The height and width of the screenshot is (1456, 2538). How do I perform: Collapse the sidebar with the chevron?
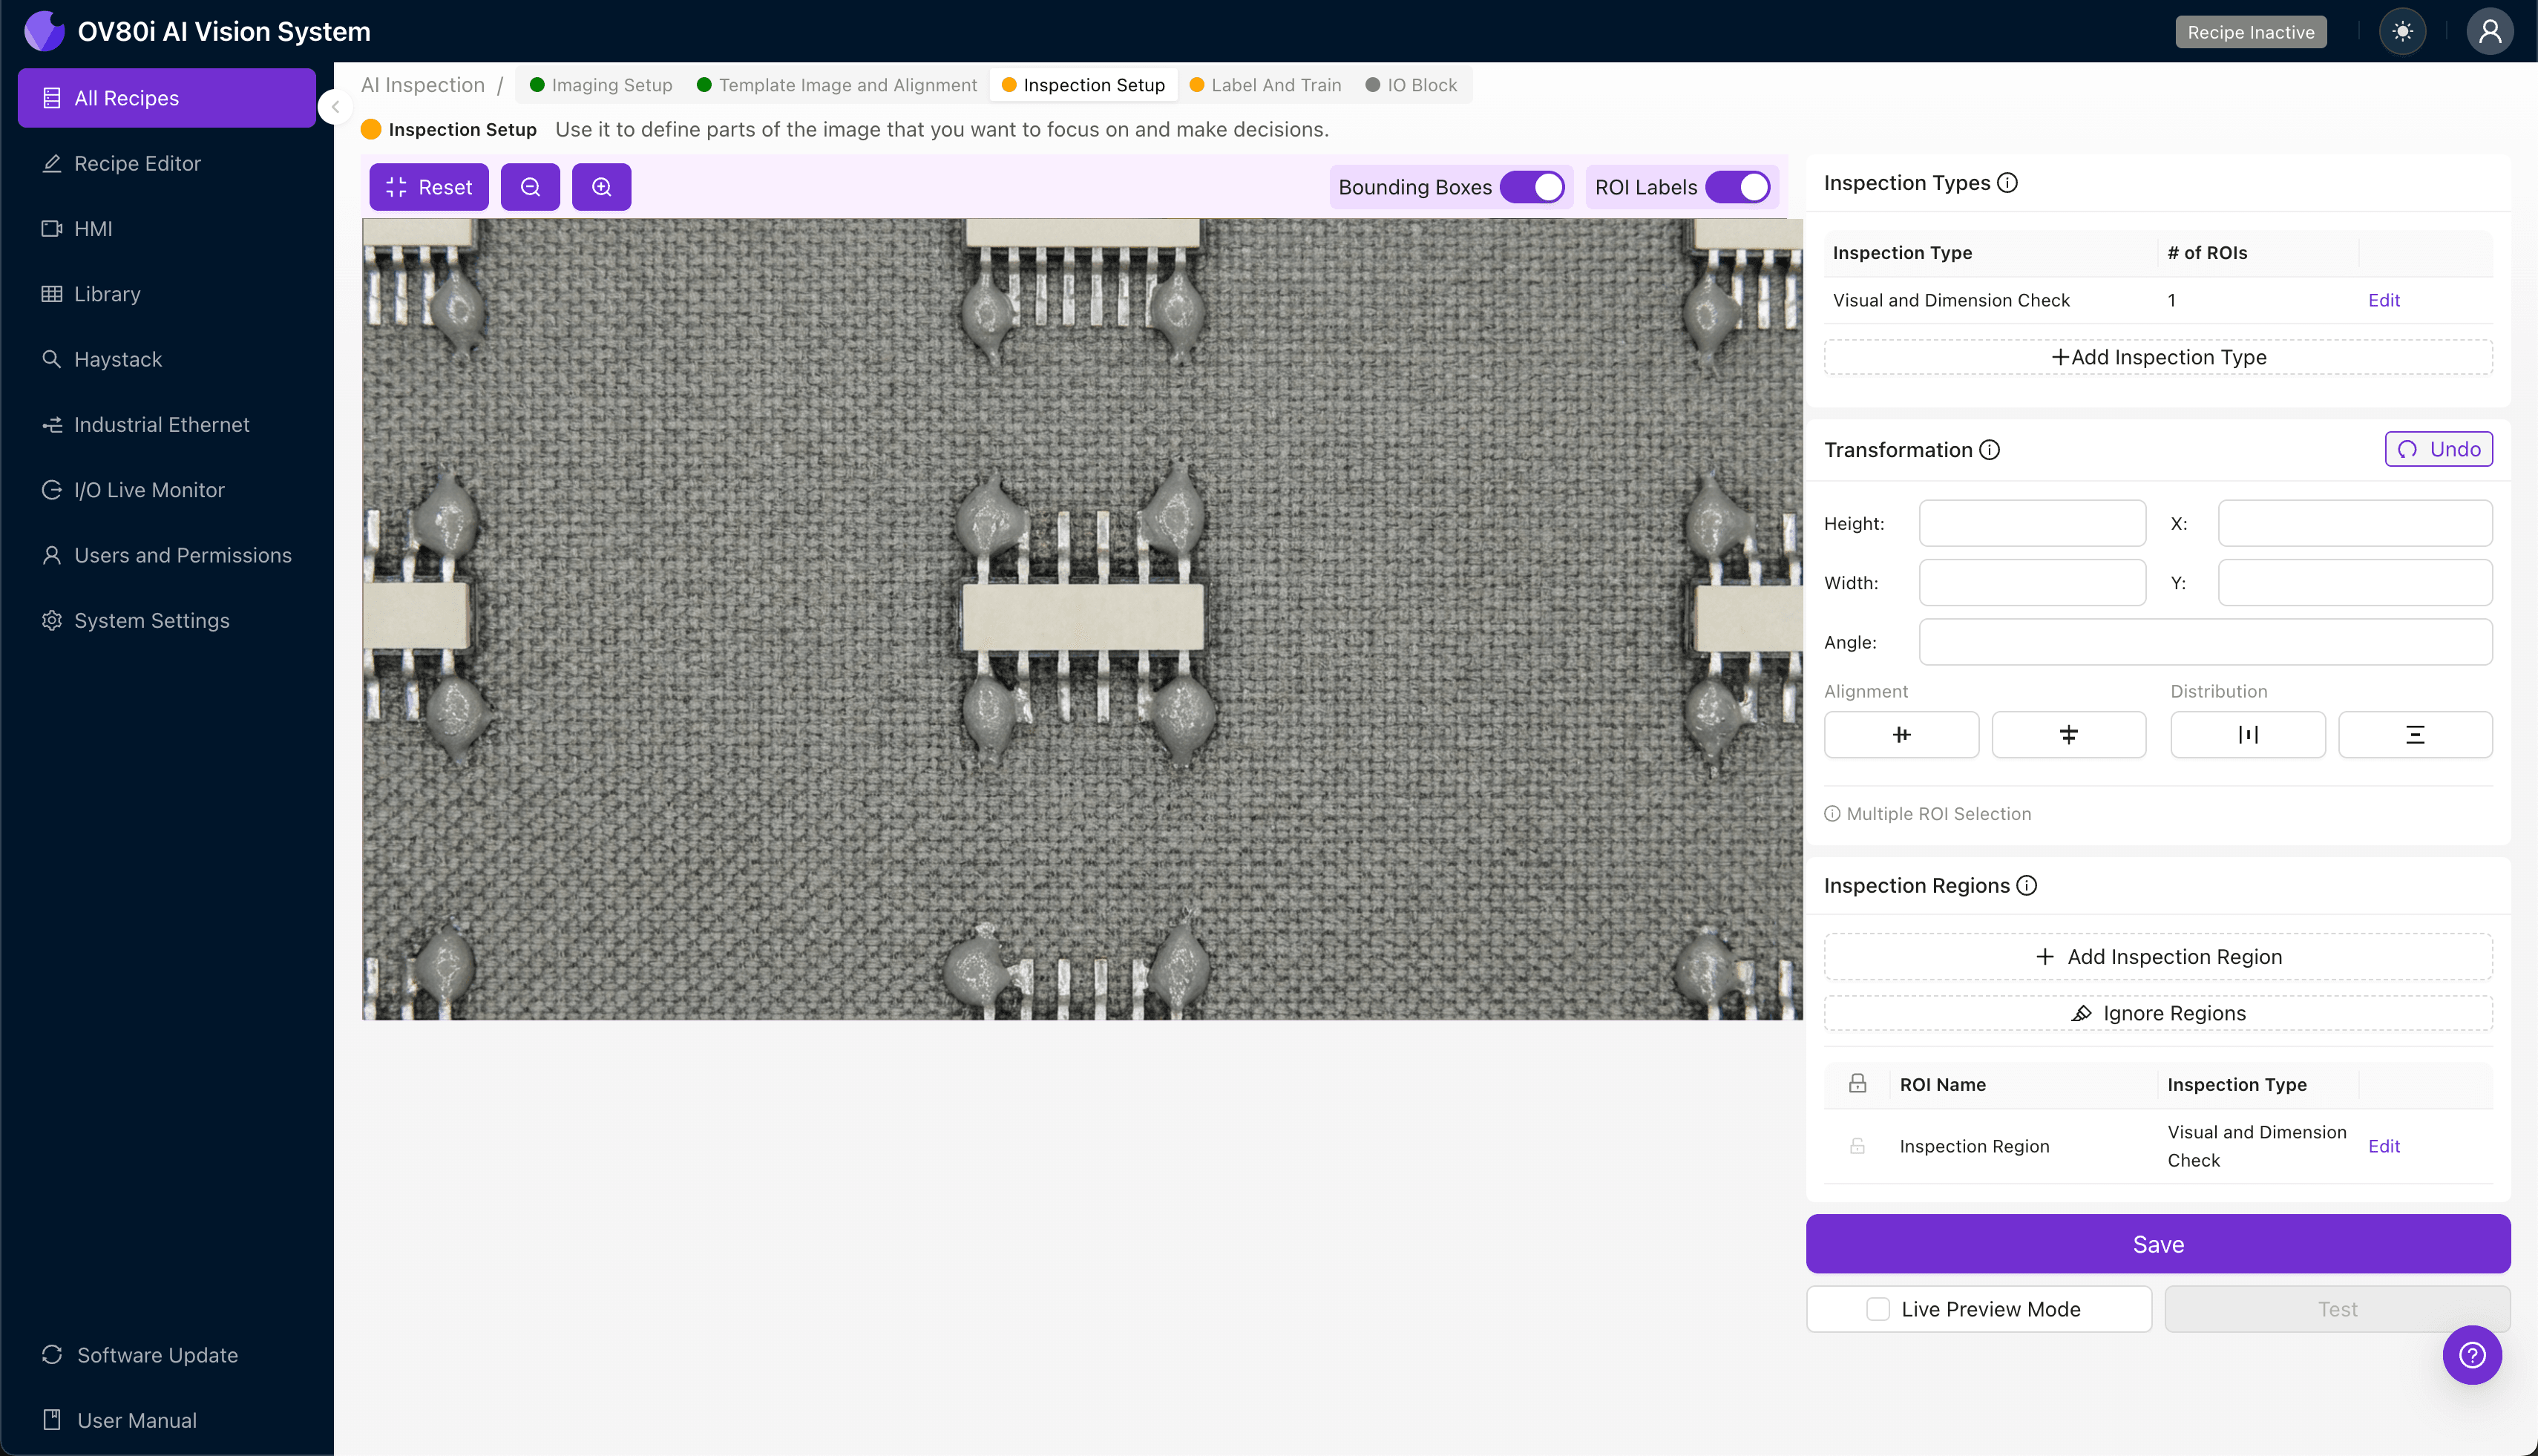(x=336, y=107)
